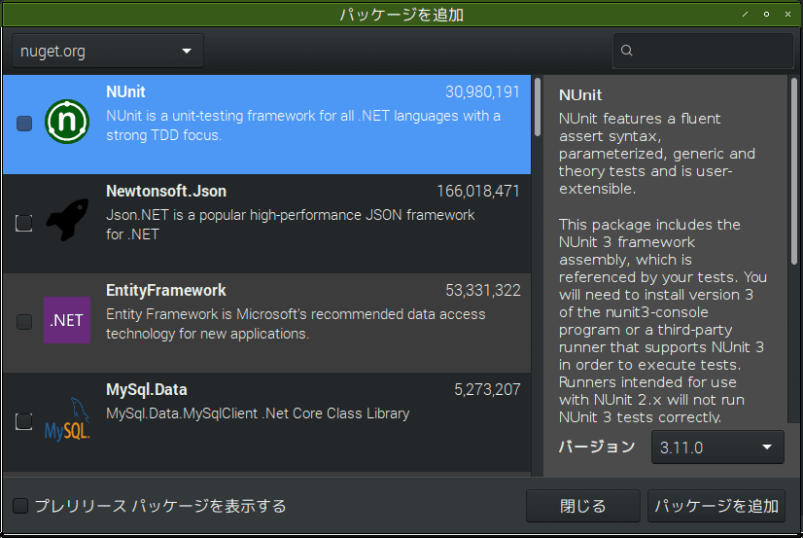Click the Entity Framework description text
This screenshot has height=538, width=803.
tap(296, 324)
